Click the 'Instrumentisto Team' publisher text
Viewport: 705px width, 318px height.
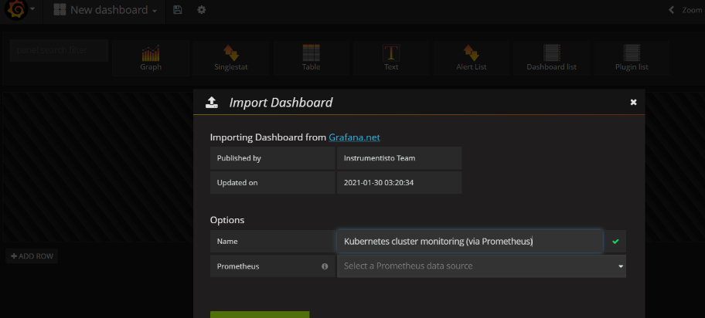pos(380,158)
